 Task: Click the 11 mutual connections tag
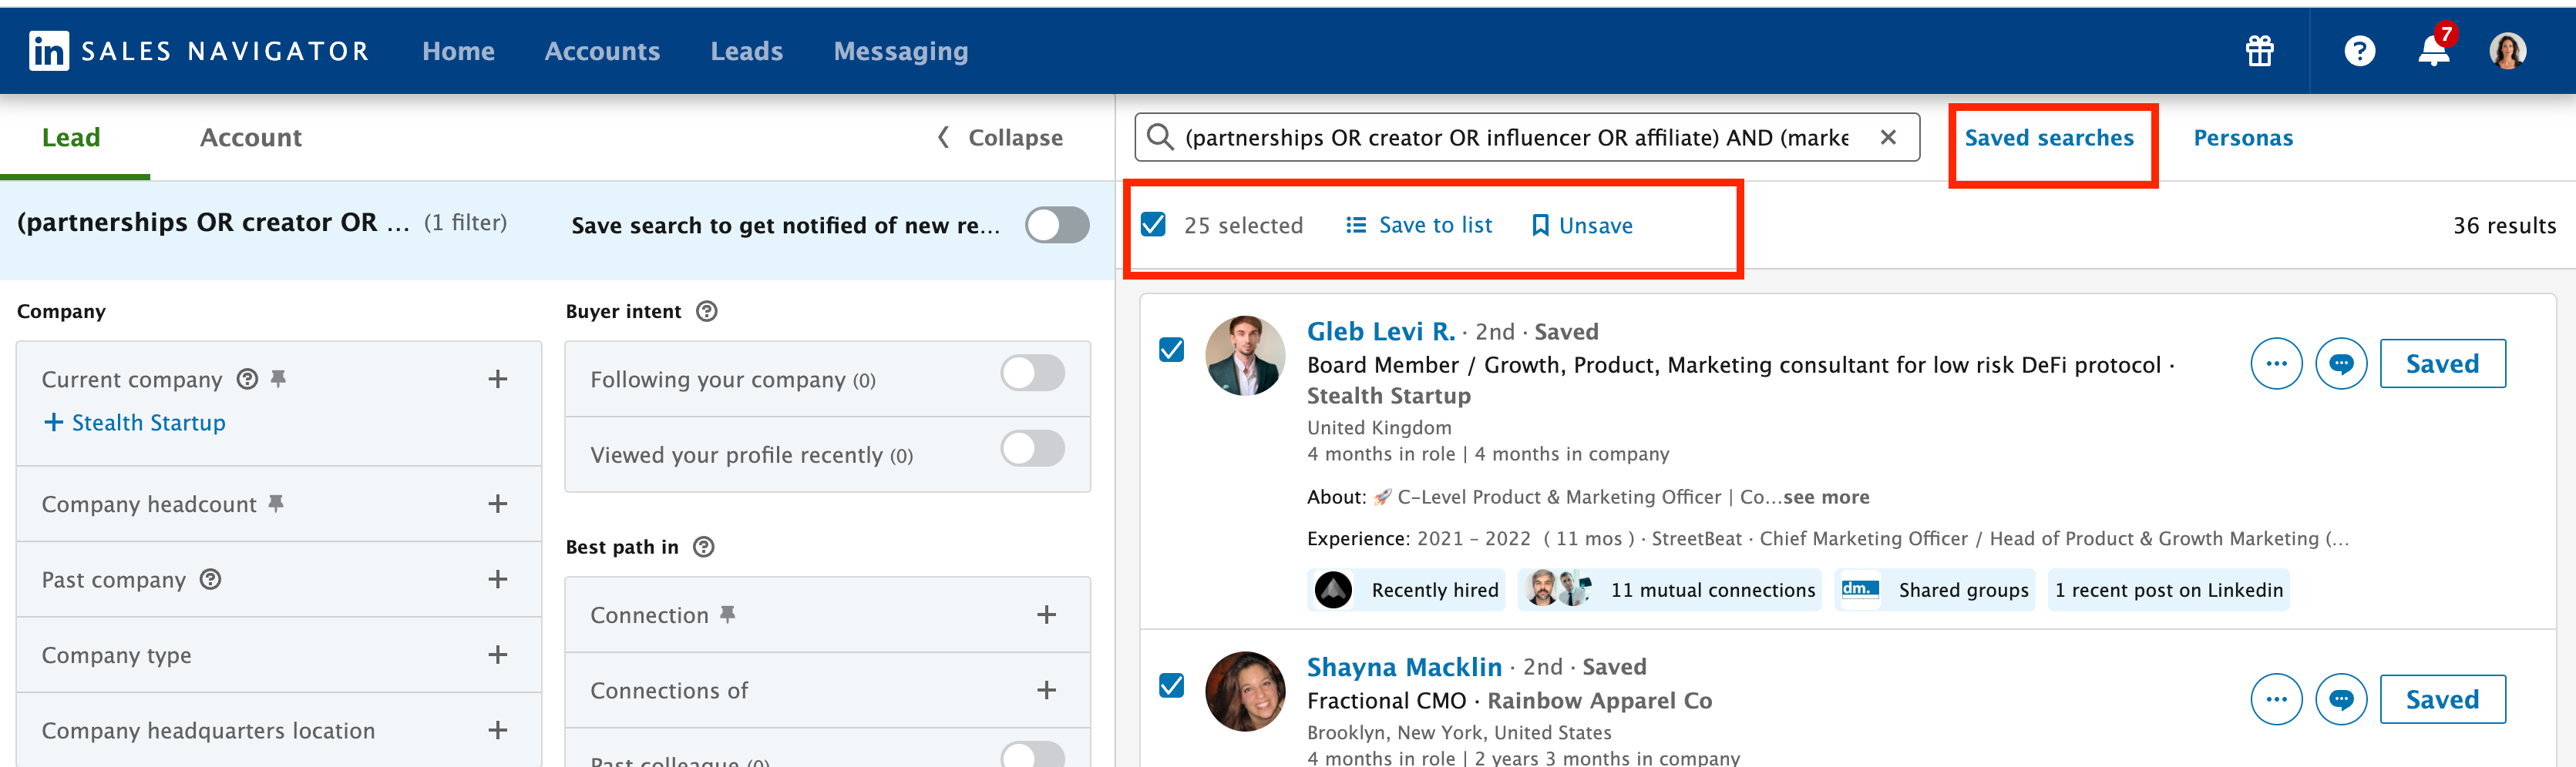(x=1670, y=589)
